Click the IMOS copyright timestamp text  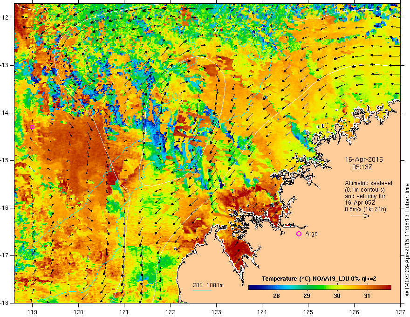coord(407,240)
